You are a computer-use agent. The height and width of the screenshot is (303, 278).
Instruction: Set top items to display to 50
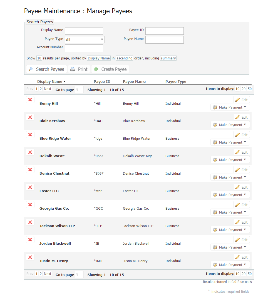[250, 89]
